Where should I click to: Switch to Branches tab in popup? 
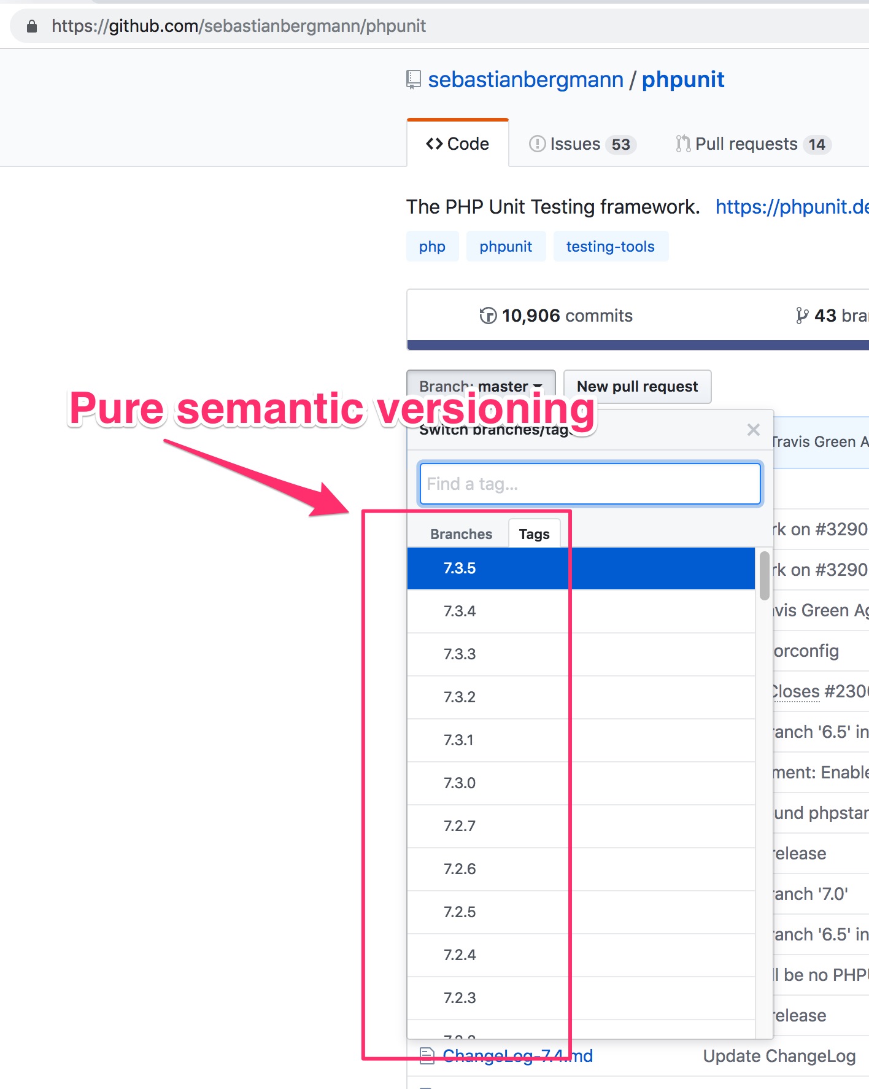click(461, 534)
